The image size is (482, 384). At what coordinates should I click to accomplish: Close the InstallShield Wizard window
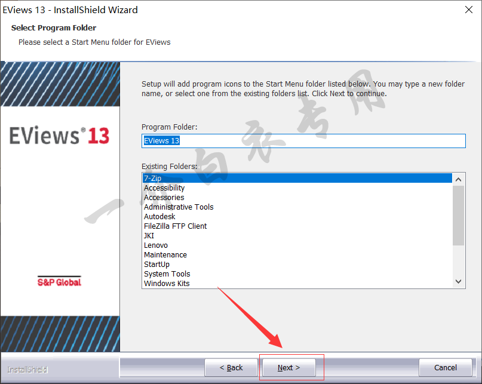coord(469,10)
